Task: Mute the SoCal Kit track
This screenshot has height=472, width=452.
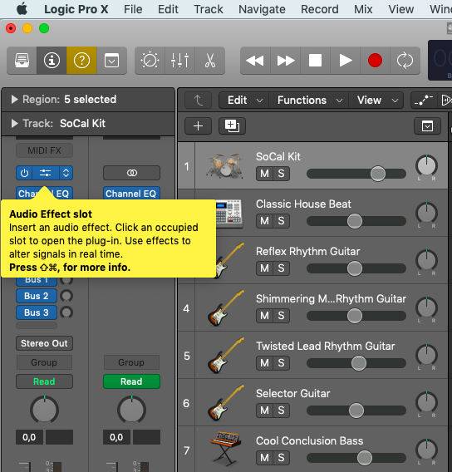Action: pos(264,174)
